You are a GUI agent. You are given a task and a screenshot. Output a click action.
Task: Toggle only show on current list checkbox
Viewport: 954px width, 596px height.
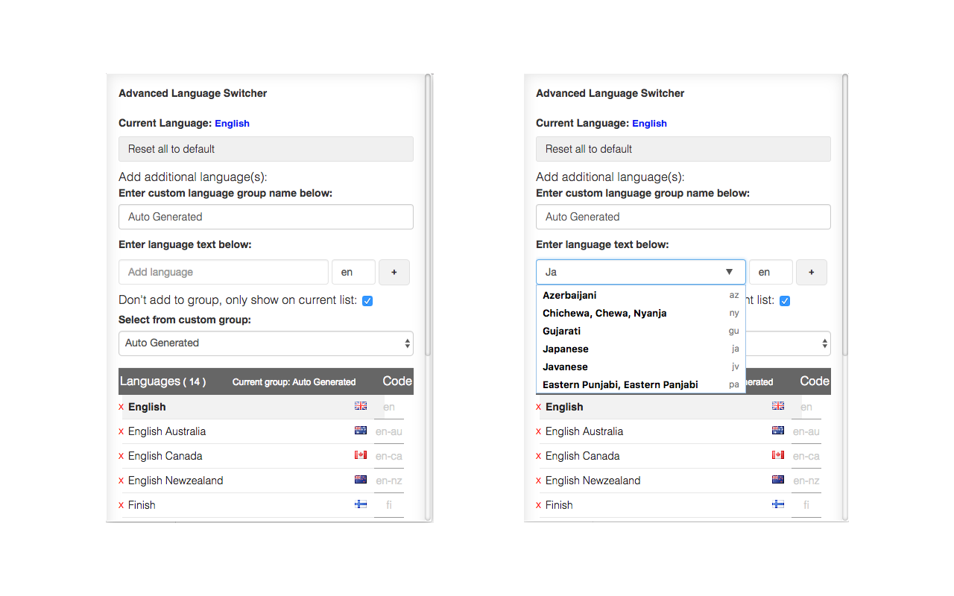pyautogui.click(x=785, y=300)
